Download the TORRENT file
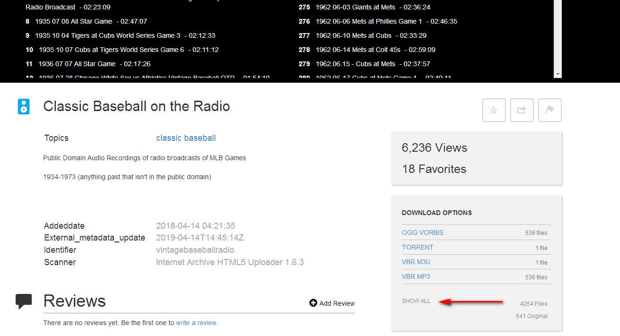This screenshot has height=336, width=620. pos(417,247)
